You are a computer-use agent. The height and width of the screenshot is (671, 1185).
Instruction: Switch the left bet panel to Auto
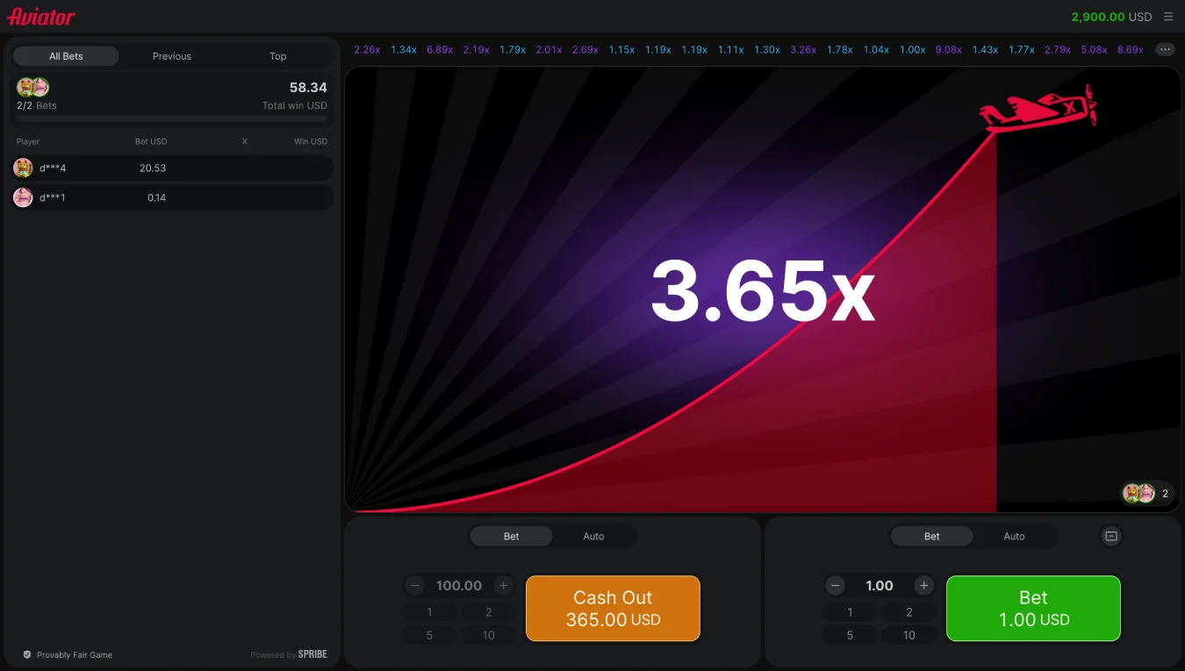593,536
